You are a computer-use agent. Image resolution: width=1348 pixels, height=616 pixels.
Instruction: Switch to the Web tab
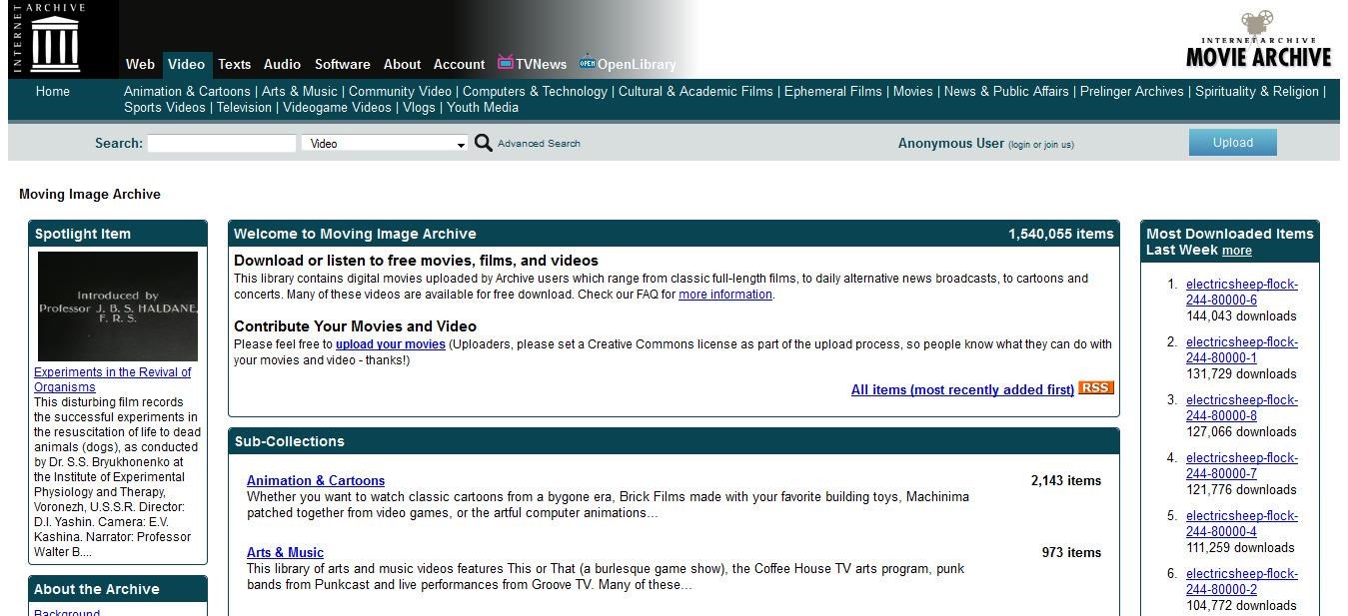pos(140,64)
